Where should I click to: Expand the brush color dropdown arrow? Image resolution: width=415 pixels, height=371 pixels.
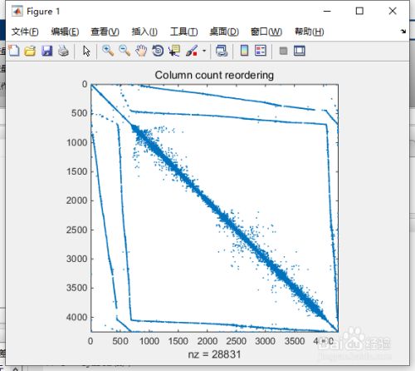204,51
